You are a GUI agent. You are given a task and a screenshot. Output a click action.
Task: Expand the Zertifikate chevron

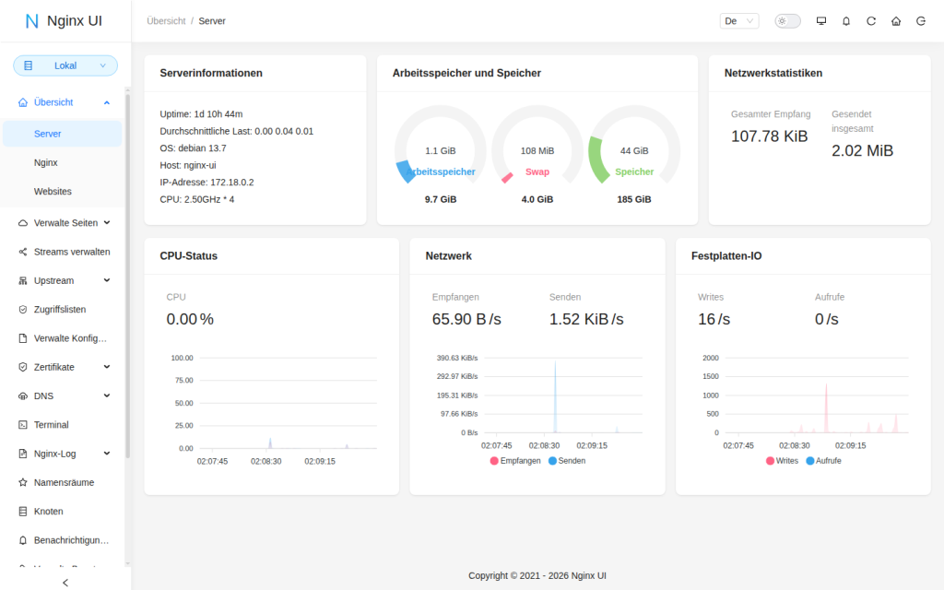tap(107, 367)
